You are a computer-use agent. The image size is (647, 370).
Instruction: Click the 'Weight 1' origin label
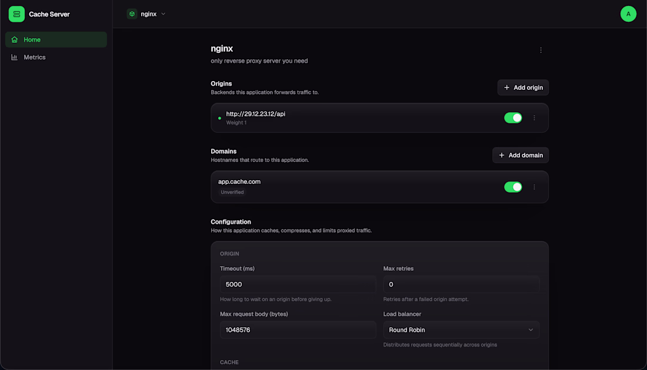click(x=236, y=123)
